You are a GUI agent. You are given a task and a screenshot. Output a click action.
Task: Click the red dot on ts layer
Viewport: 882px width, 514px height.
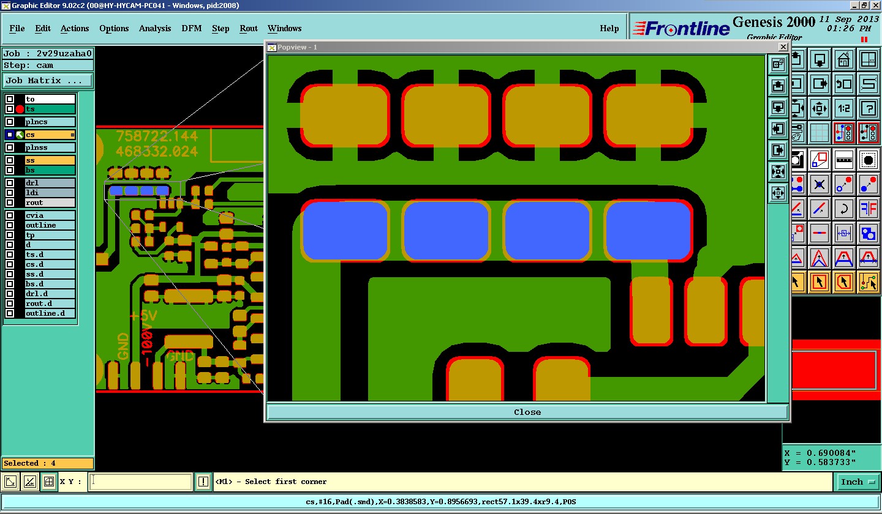(20, 109)
